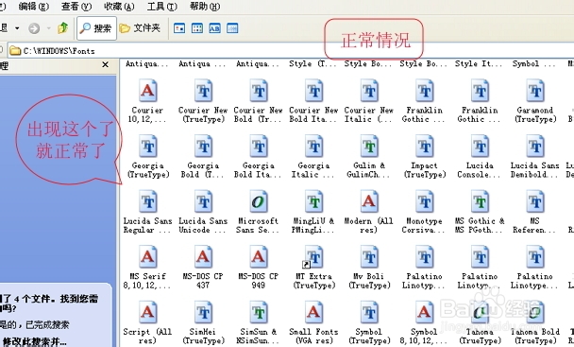Viewport: 574px width, 347px height.
Task: Open the 收藏(A) menu
Action: (119, 7)
